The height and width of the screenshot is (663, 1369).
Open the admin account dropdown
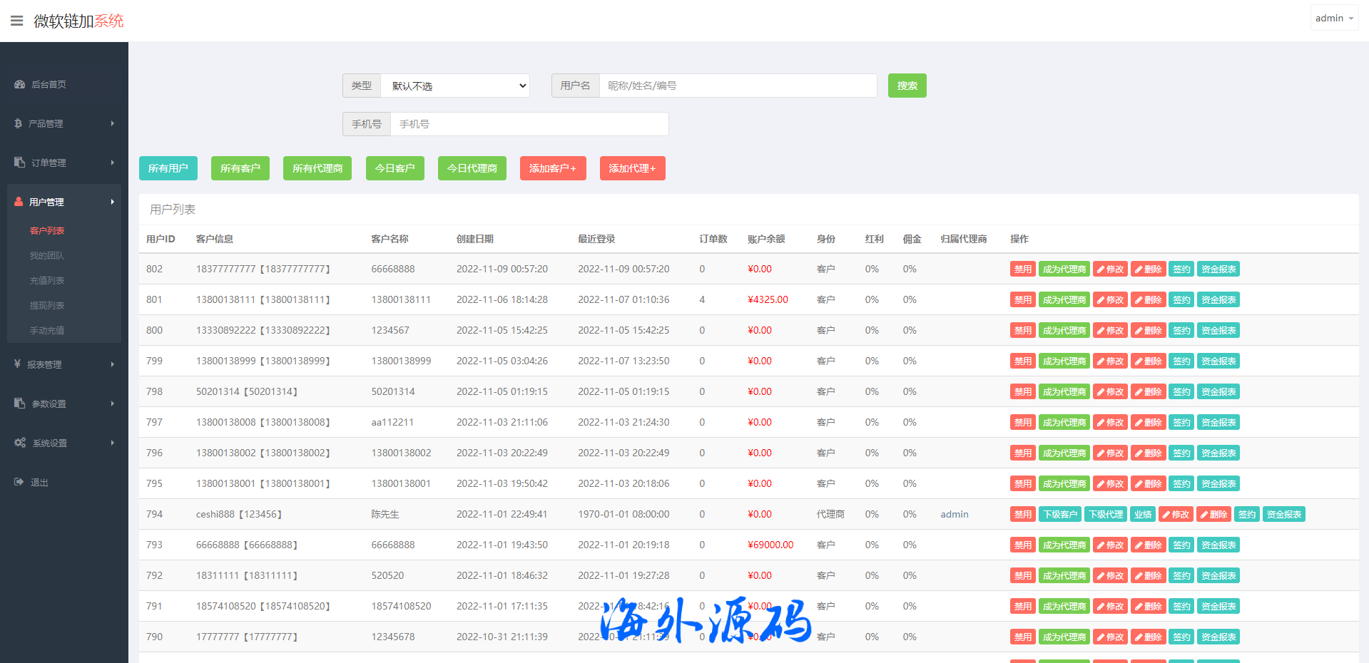1333,19
